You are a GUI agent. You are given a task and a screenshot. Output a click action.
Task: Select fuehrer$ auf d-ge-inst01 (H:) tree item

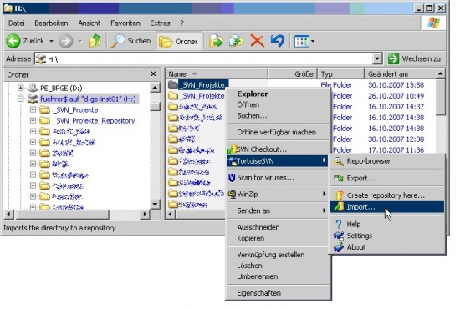pyautogui.click(x=88, y=99)
